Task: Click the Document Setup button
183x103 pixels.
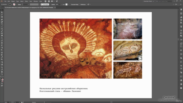Action: pos(75,5)
